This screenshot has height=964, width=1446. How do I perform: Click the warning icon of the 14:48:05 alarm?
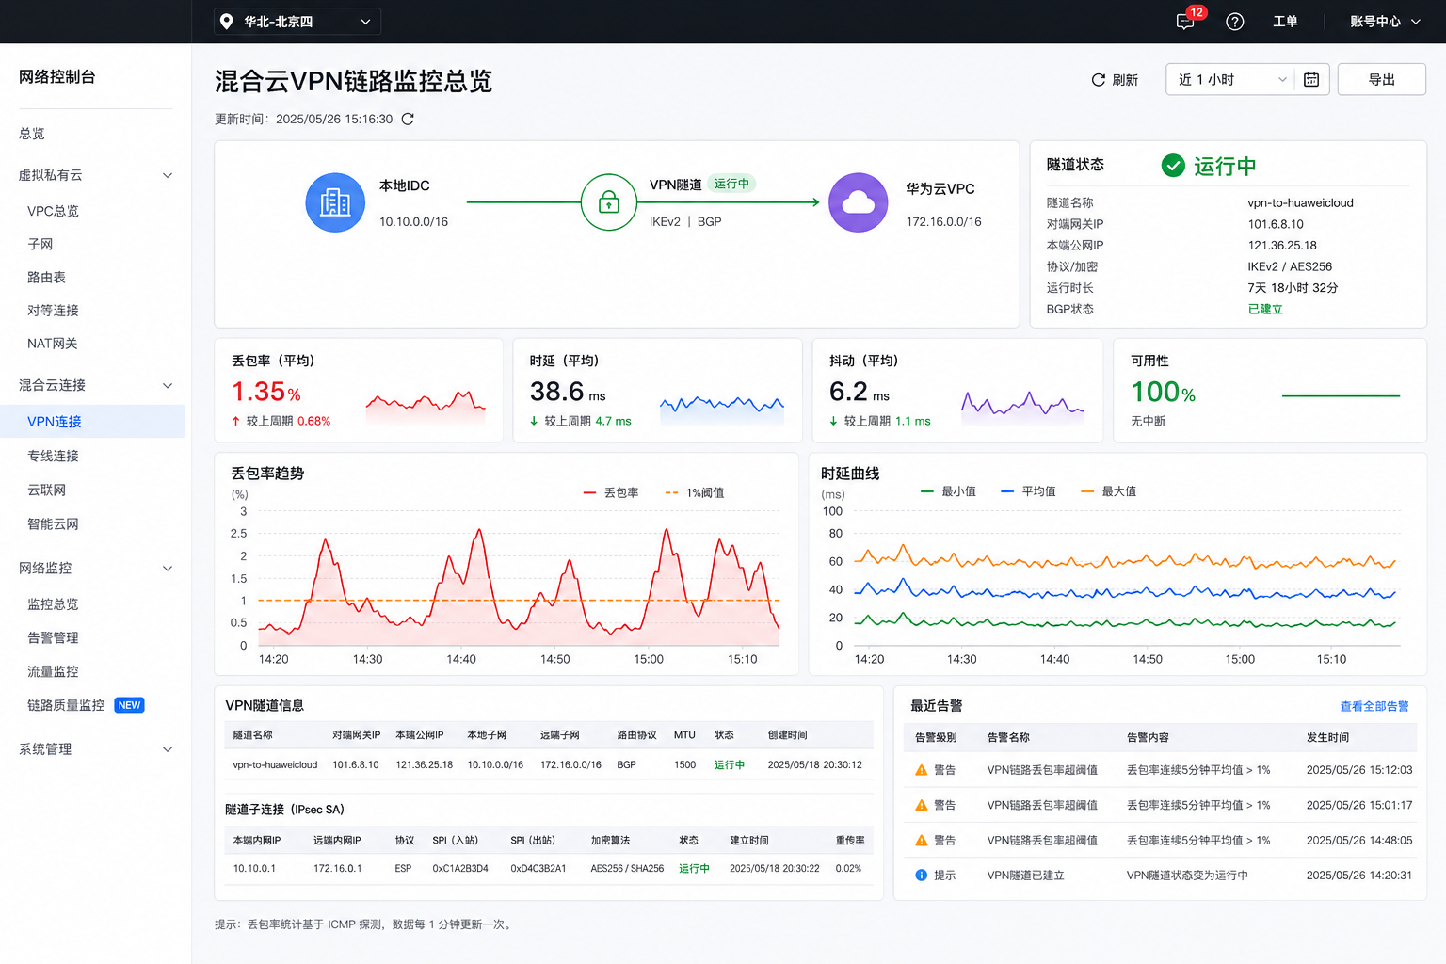point(922,840)
